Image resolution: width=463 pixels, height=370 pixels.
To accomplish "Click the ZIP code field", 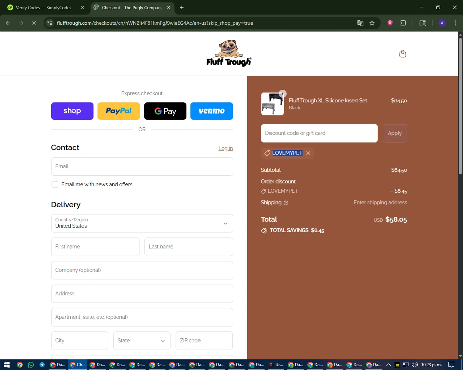I will pyautogui.click(x=204, y=341).
